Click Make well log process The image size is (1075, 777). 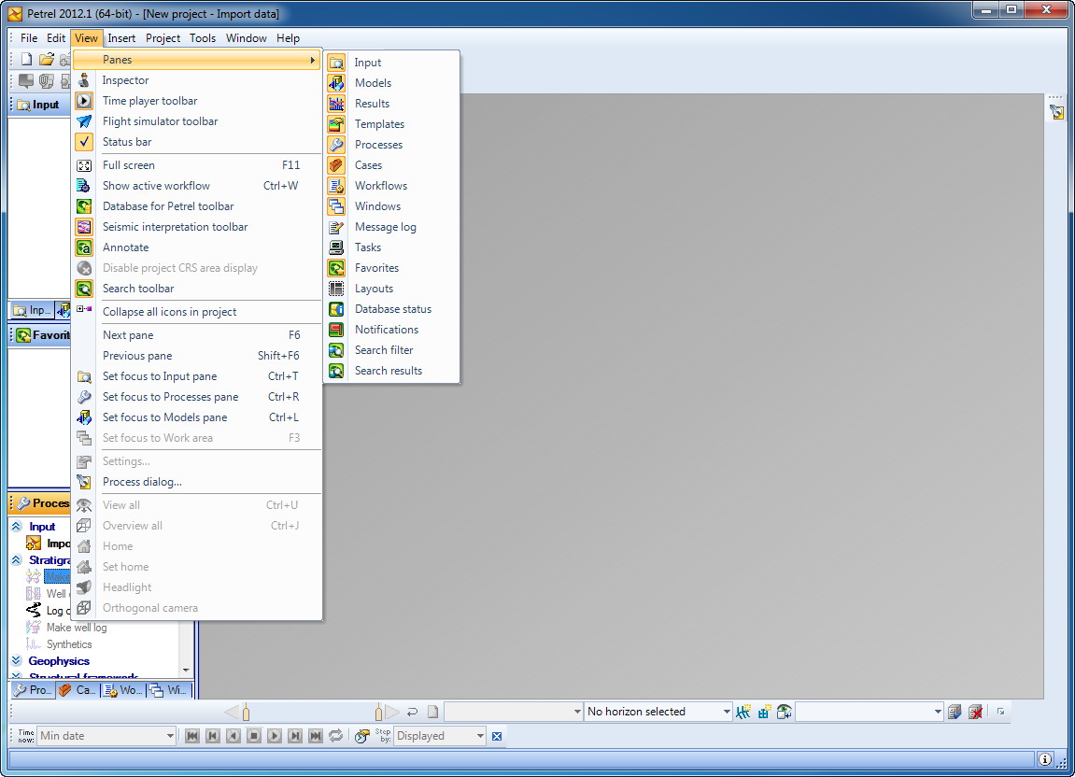pyautogui.click(x=76, y=628)
